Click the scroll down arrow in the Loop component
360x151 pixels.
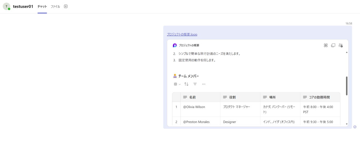click(x=347, y=124)
